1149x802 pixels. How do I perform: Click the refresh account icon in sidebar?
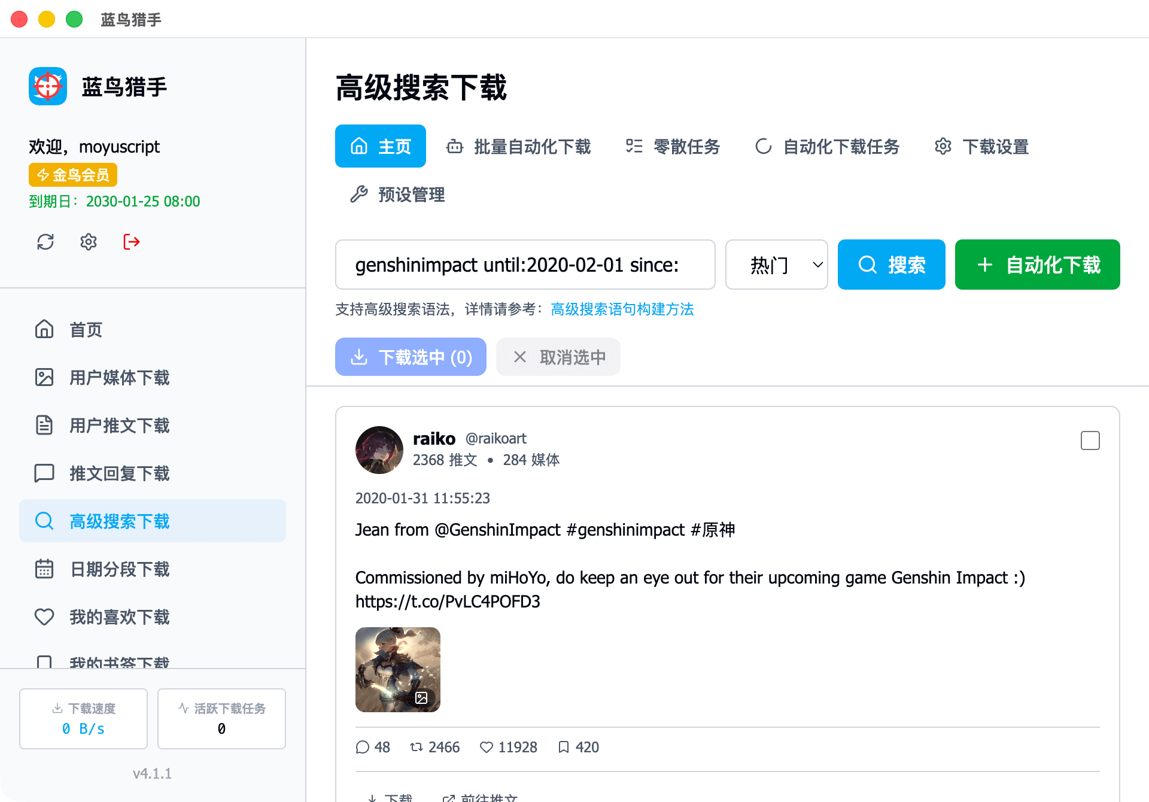coord(45,242)
